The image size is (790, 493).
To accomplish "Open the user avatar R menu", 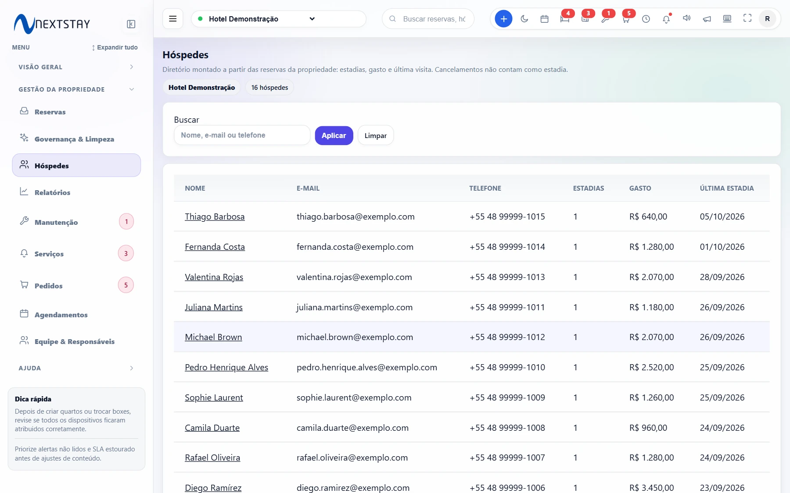I will (767, 19).
